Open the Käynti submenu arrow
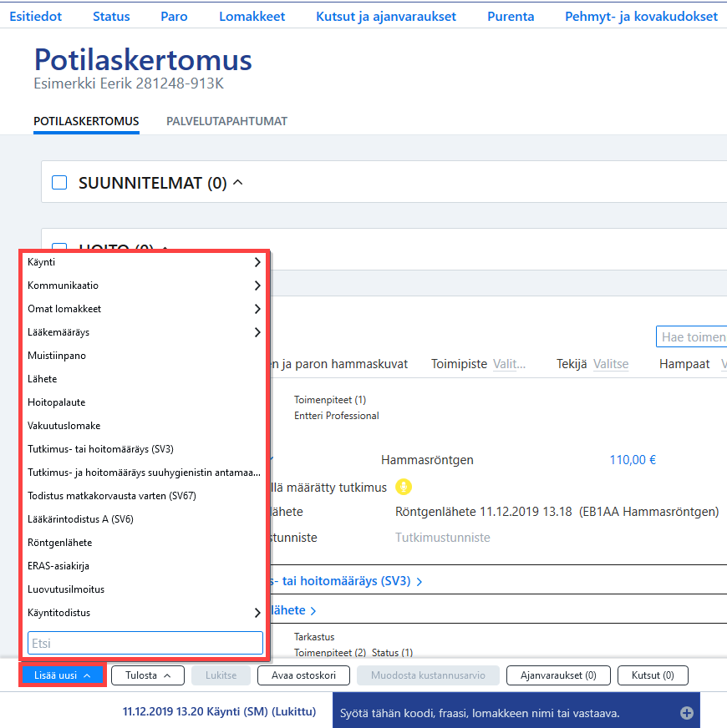Screen dimensions: 727x728 click(257, 262)
